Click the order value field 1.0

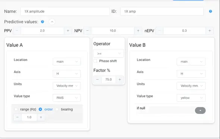click(x=29, y=117)
